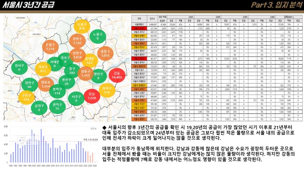The image size is (304, 171).
Task: Select the 강서구 0 green bubble
Action: click(19, 67)
